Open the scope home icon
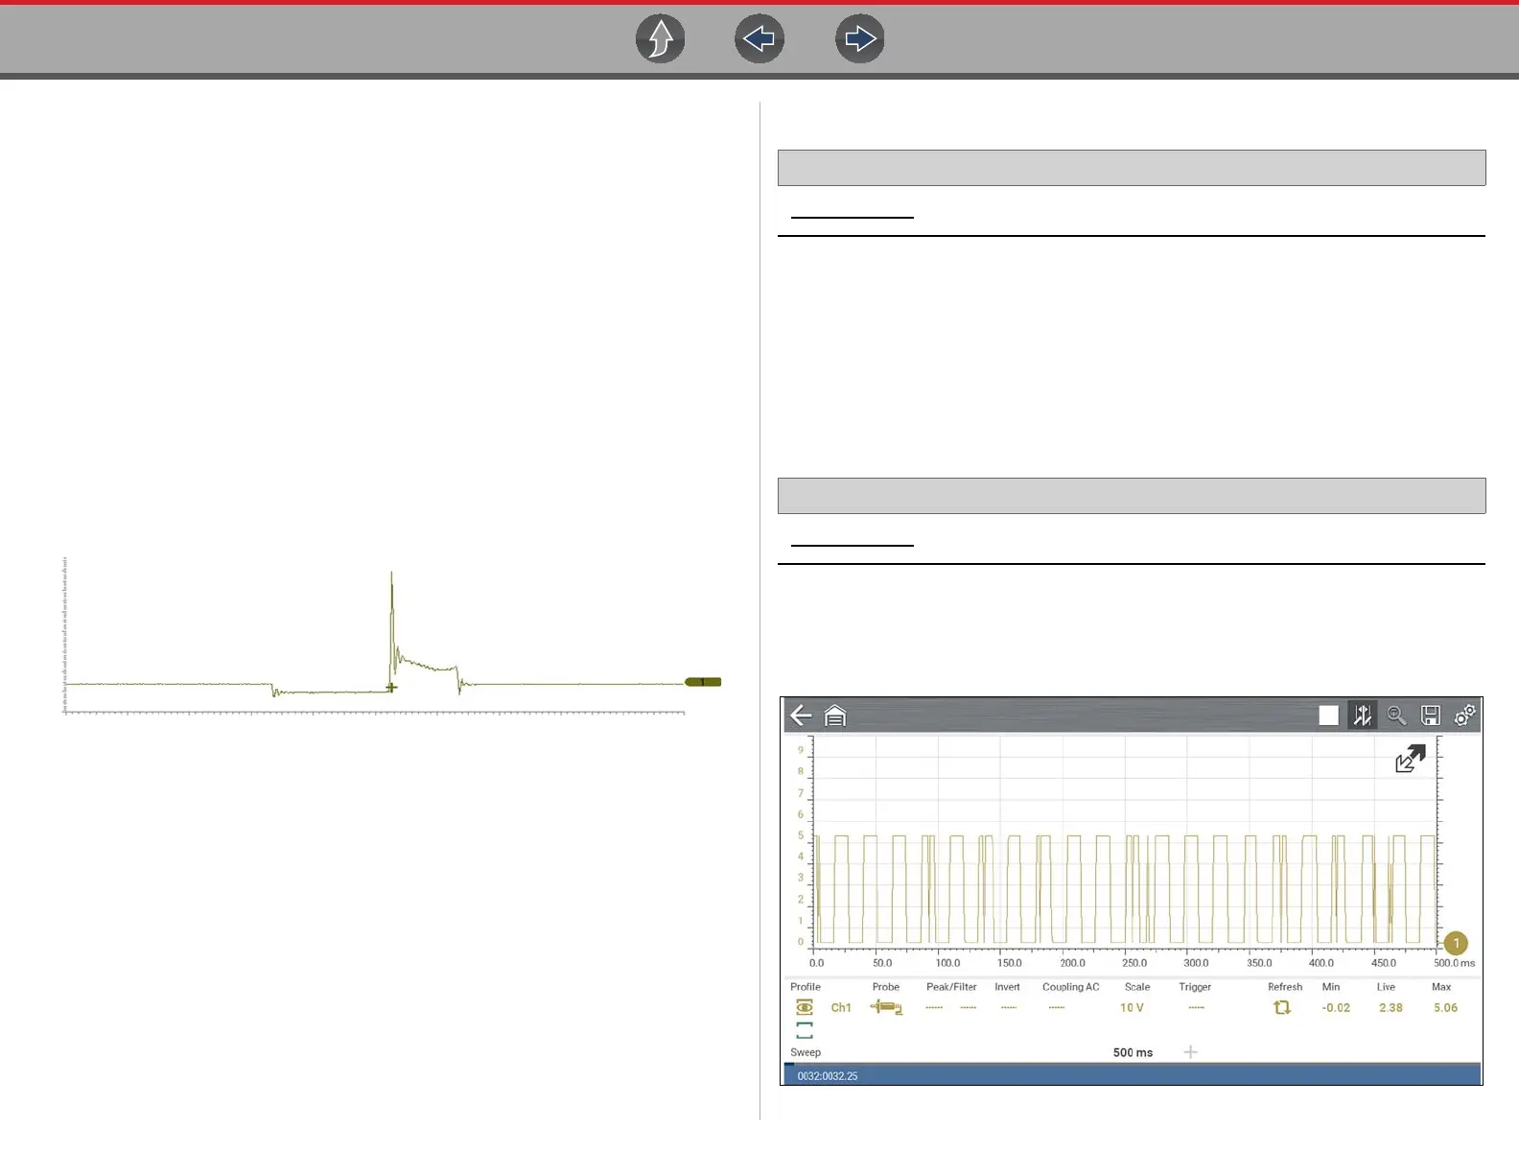 coord(835,716)
